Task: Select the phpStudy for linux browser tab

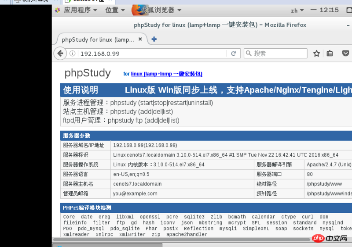Action: click(102, 39)
